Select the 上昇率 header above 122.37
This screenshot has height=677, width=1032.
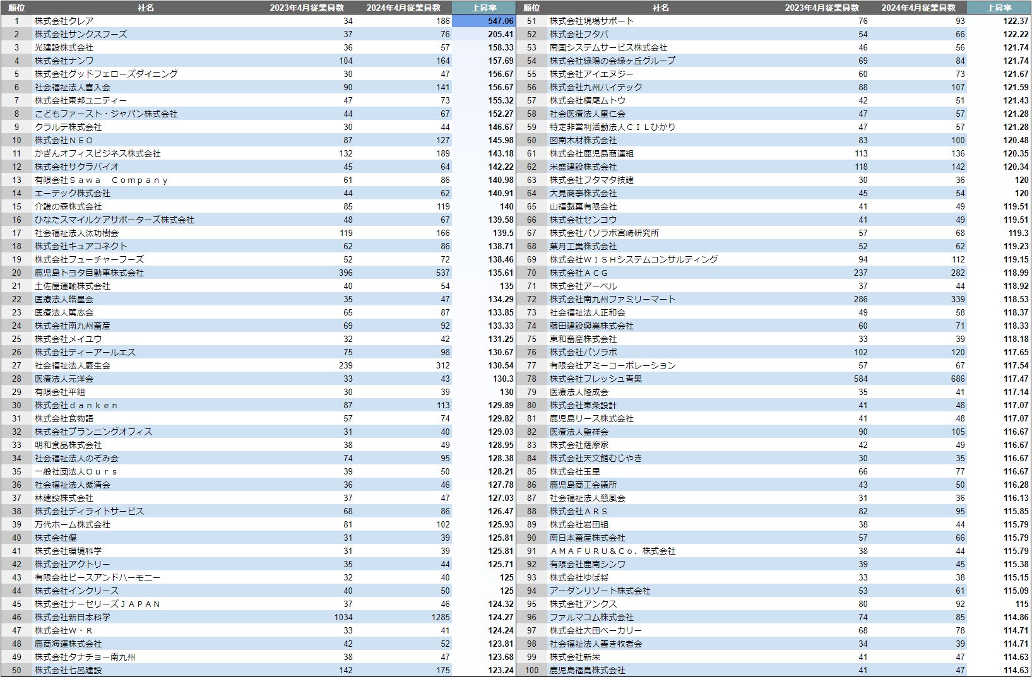click(999, 8)
